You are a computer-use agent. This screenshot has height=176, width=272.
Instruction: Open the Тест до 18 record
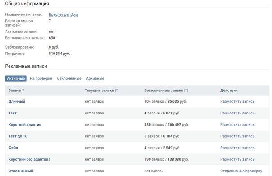point(18,136)
